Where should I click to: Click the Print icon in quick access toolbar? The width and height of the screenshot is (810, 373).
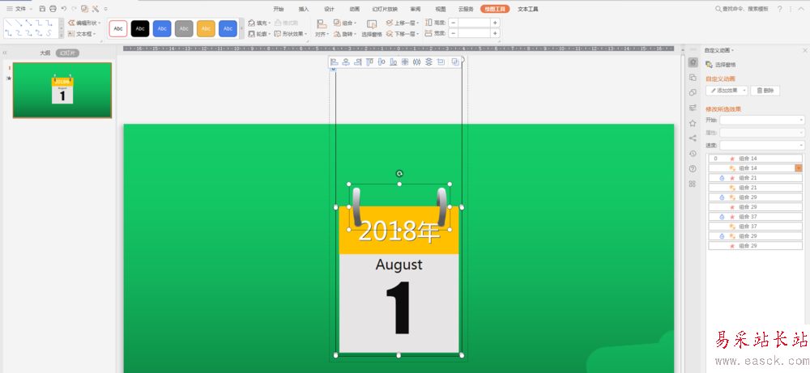(x=52, y=9)
